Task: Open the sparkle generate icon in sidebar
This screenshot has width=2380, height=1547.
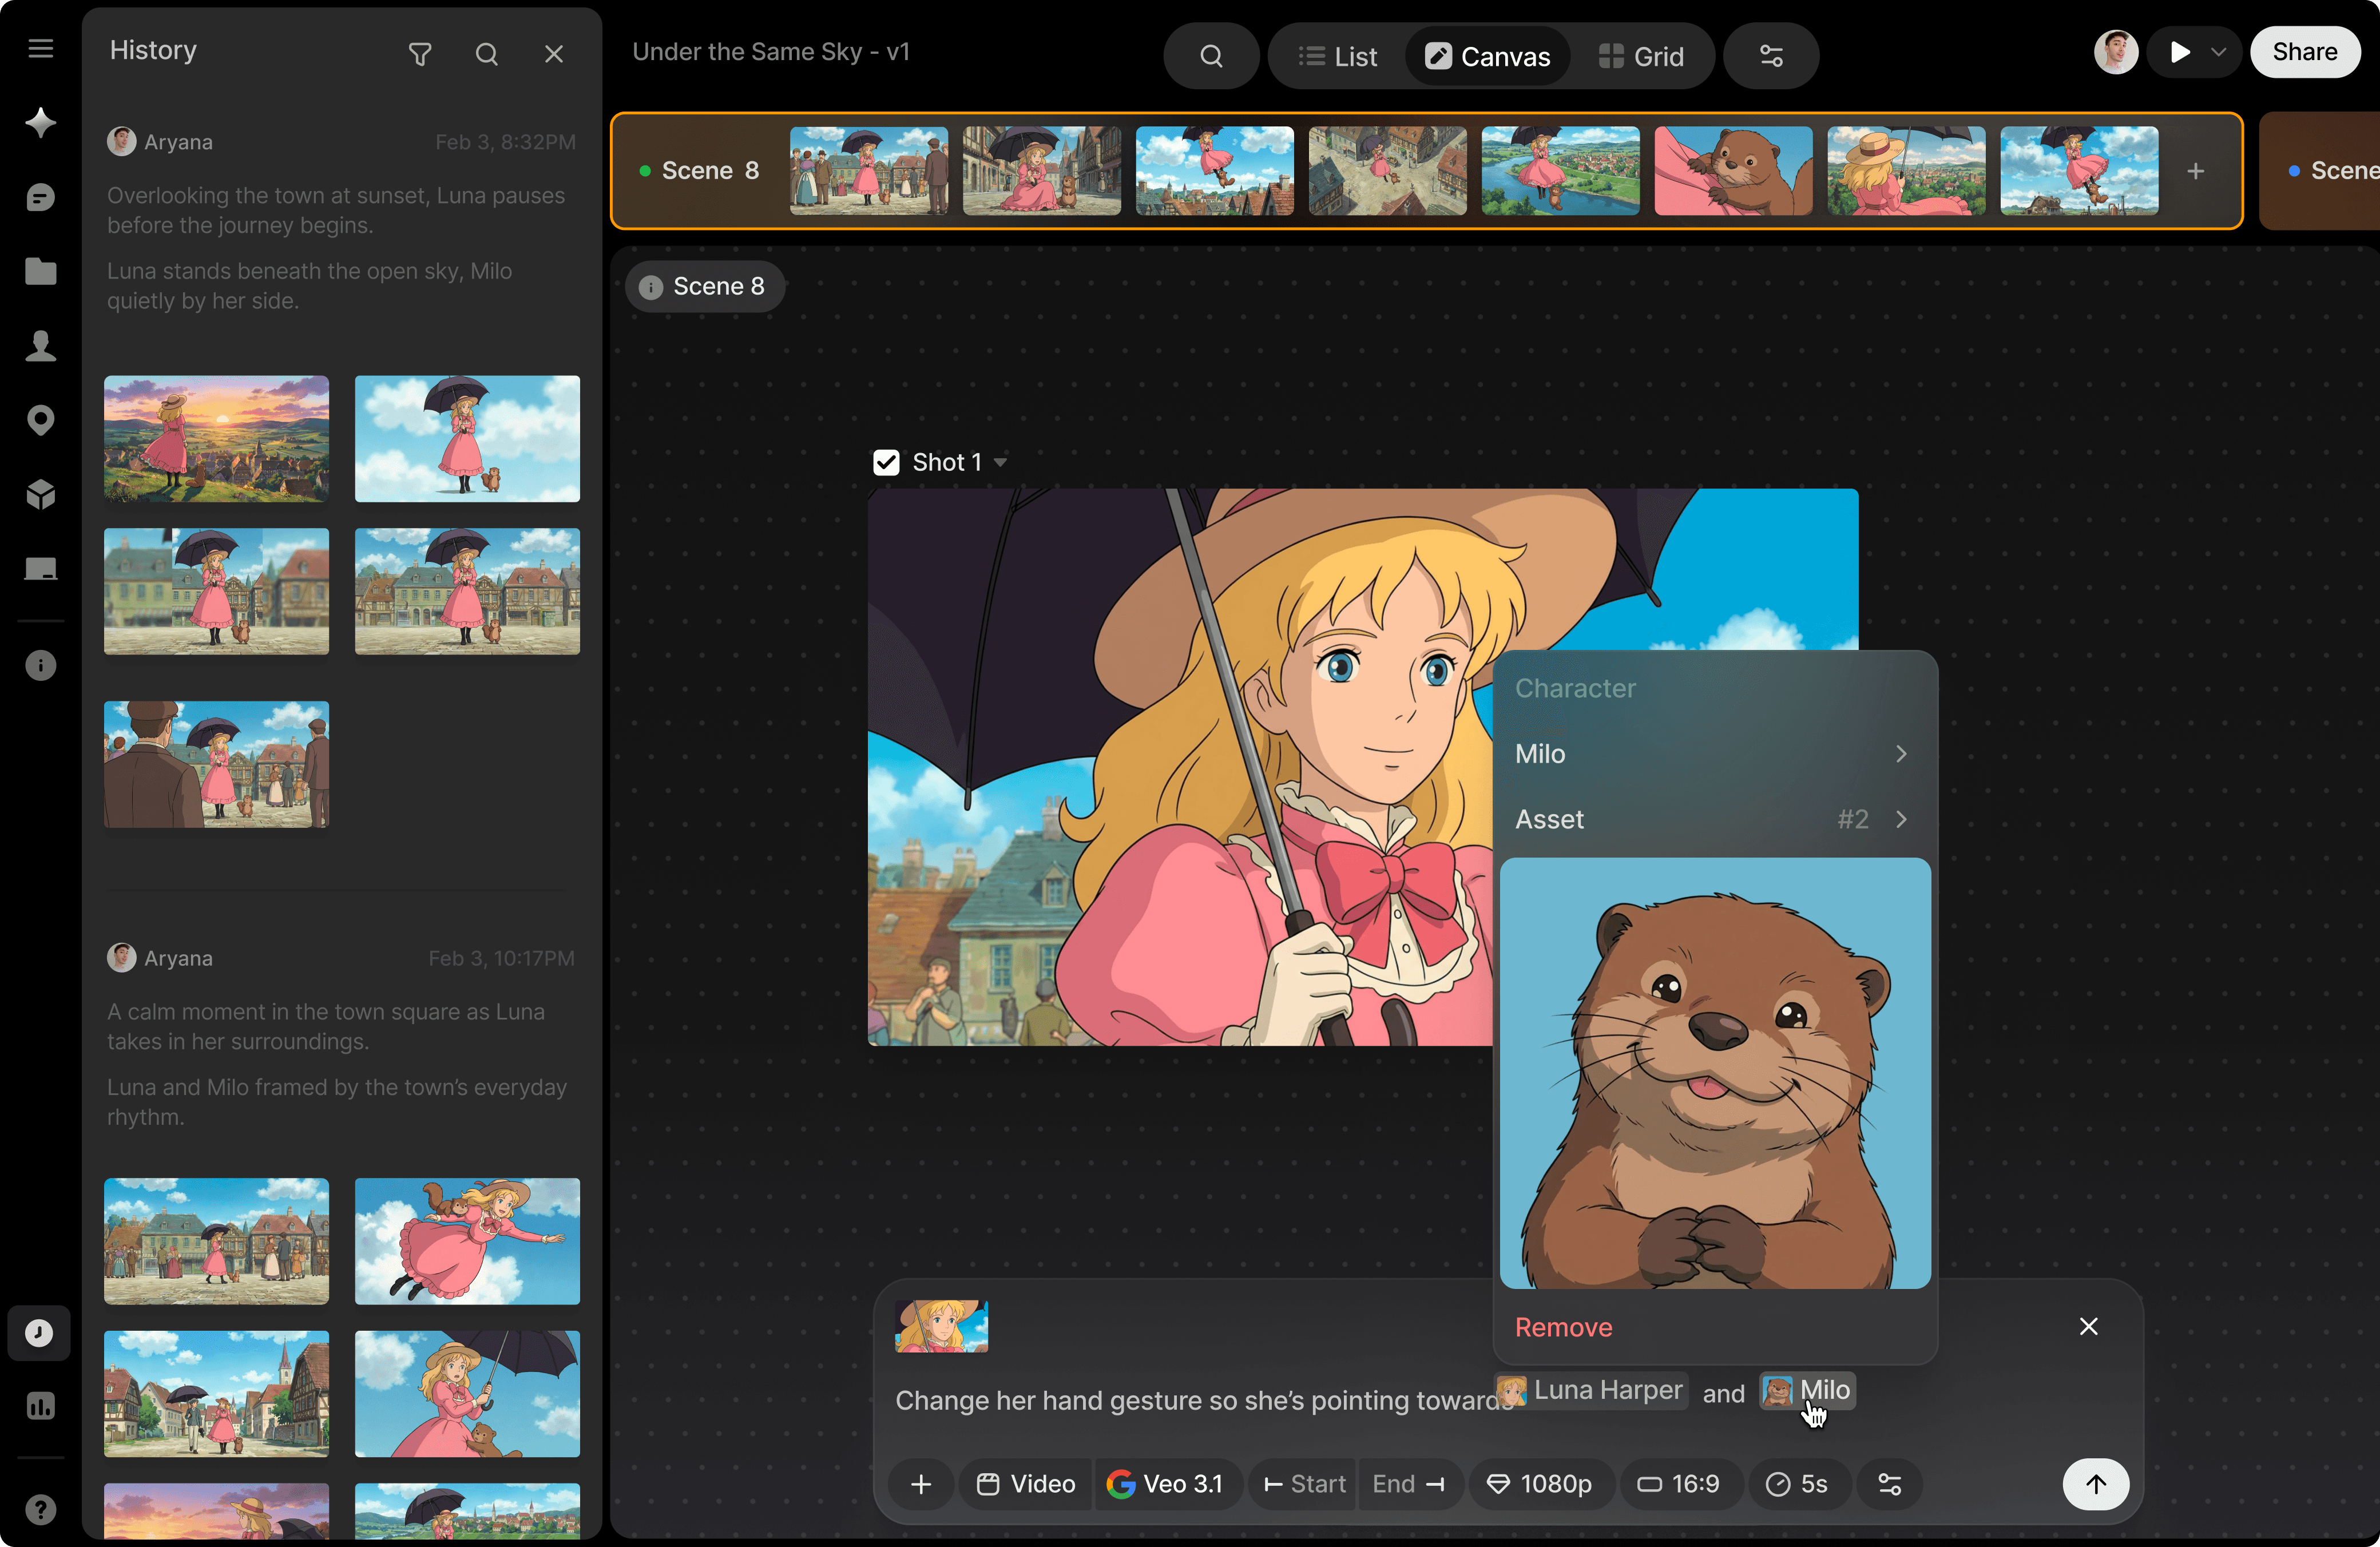Action: (40, 122)
